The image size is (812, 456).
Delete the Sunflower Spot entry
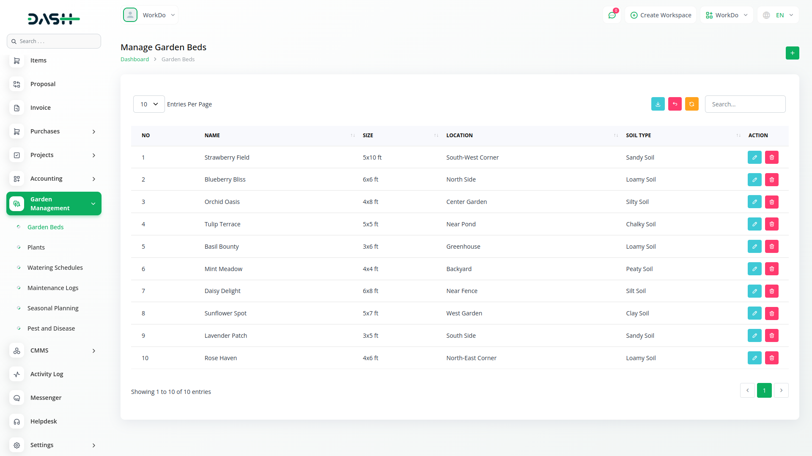tap(771, 313)
